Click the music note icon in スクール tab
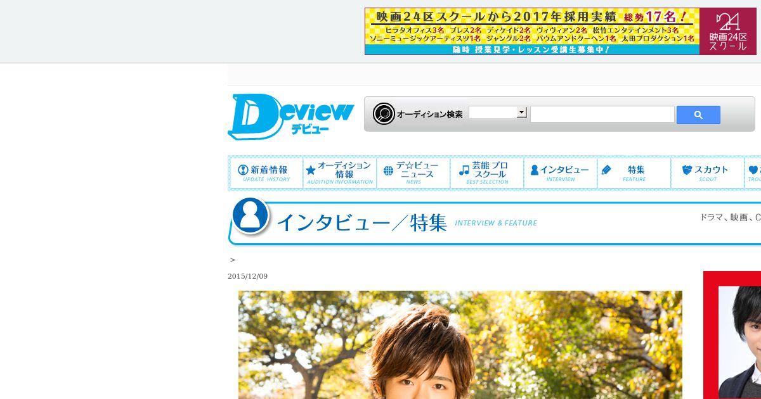761x399 pixels. click(464, 170)
